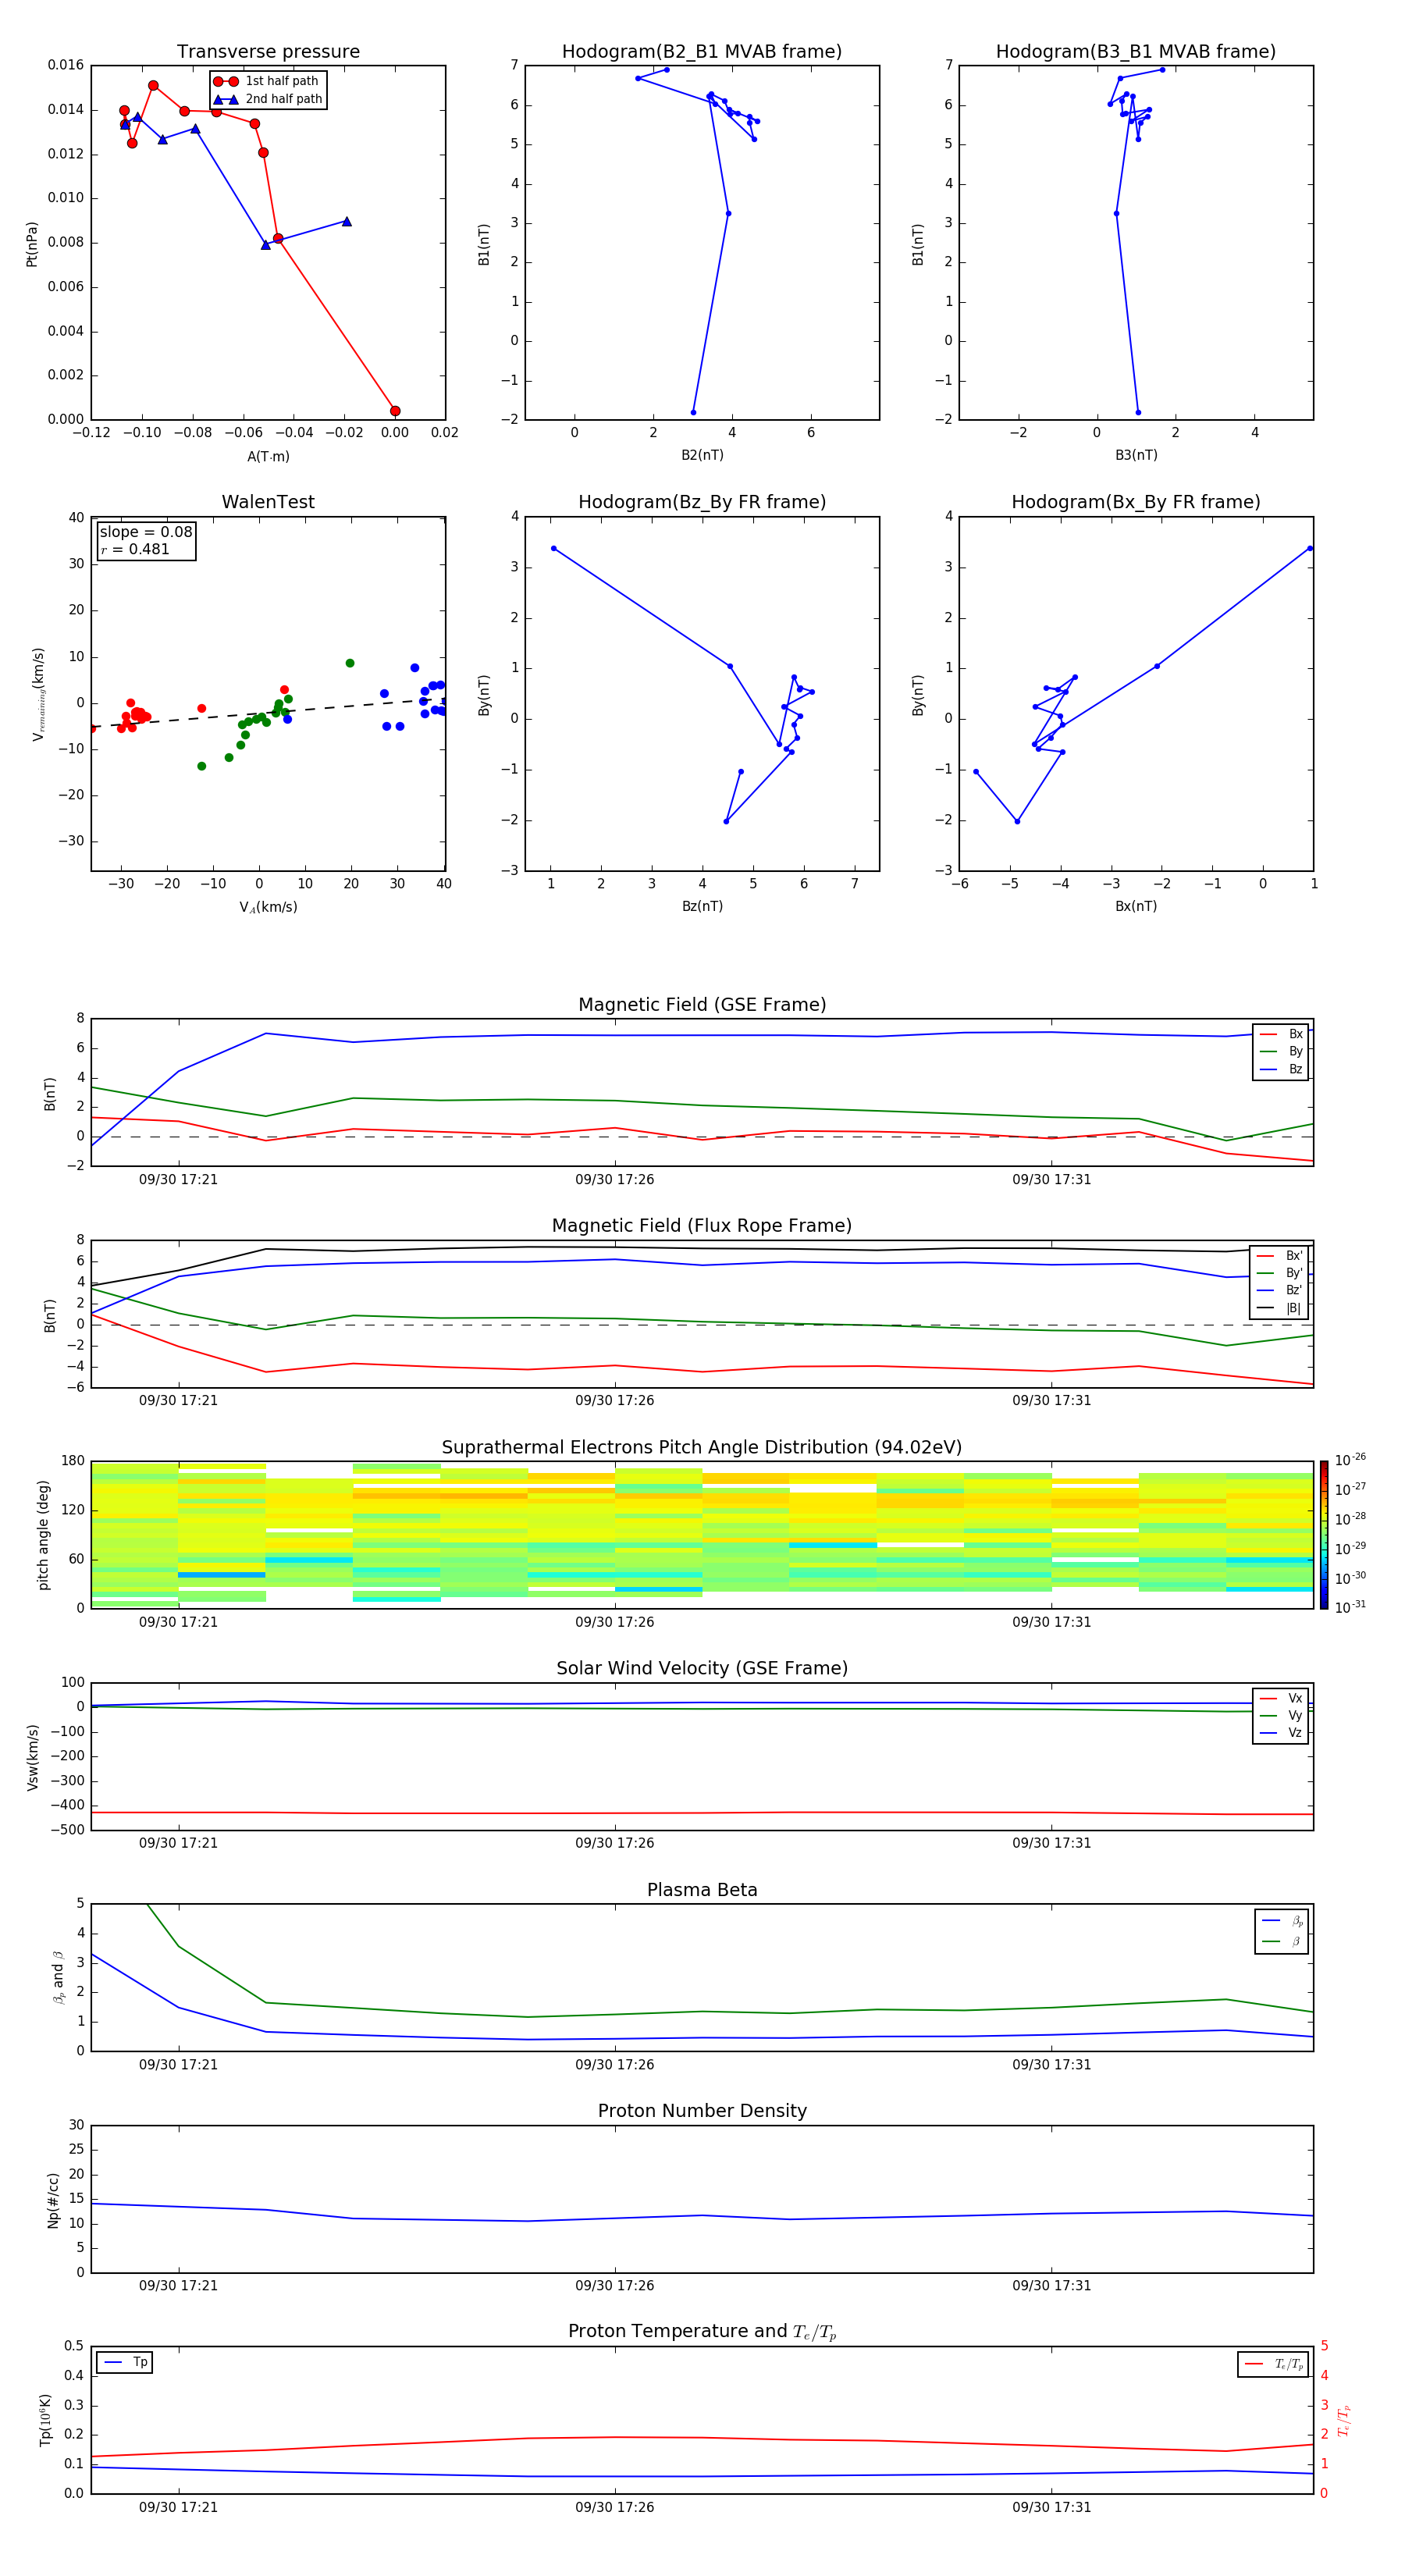Click the 'B2(nT)' x-axis label
This screenshot has width=1405, height=2576.
702,456
